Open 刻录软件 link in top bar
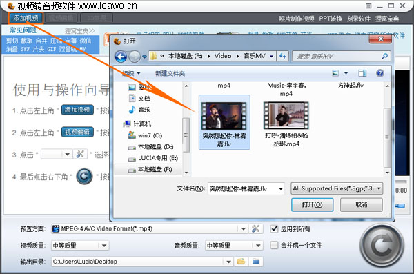Viewport: 414px width, 274px height. tap(359, 19)
